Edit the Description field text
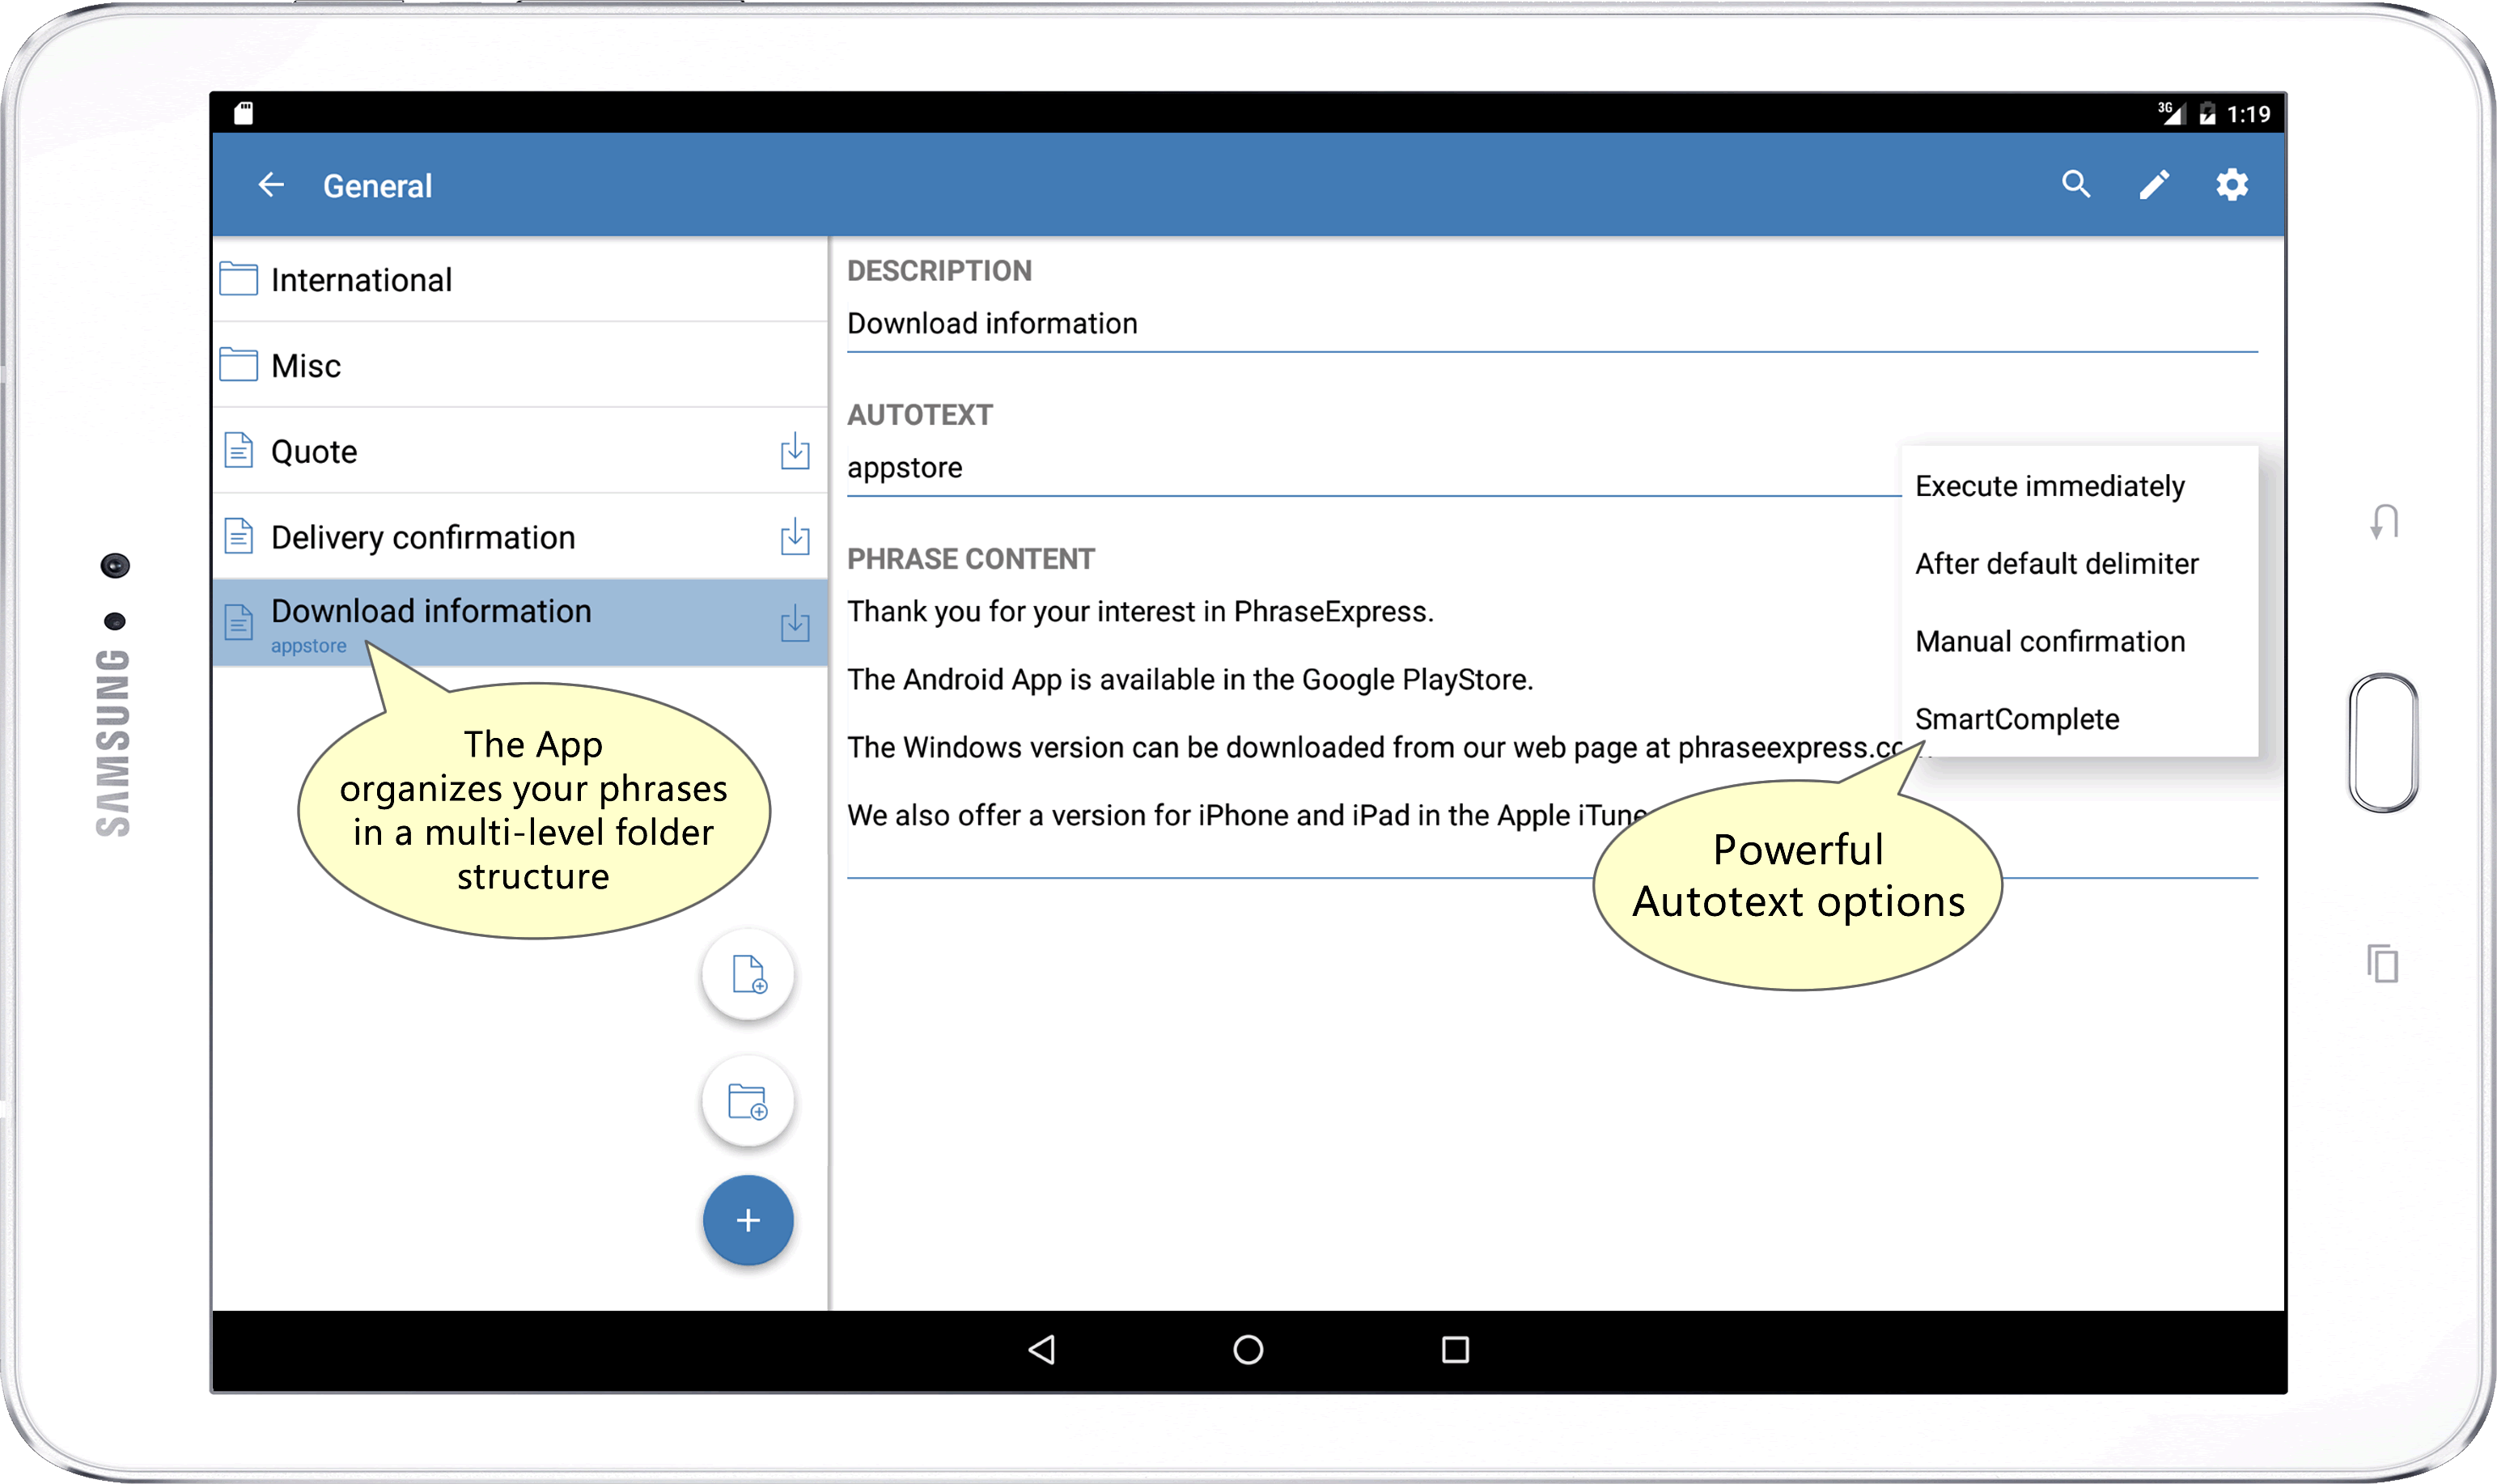Image resolution: width=2497 pixels, height=1484 pixels. (x=1552, y=324)
